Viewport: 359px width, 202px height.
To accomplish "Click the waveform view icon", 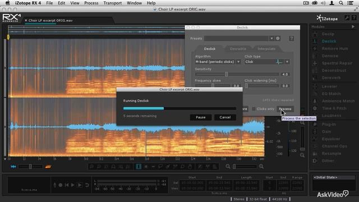I will tap(13, 167).
